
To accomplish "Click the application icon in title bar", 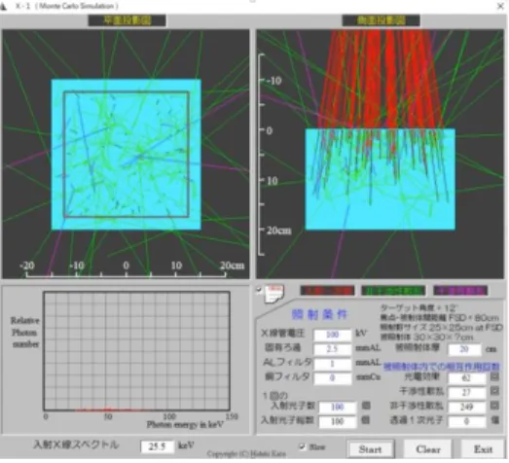I will (4, 6).
